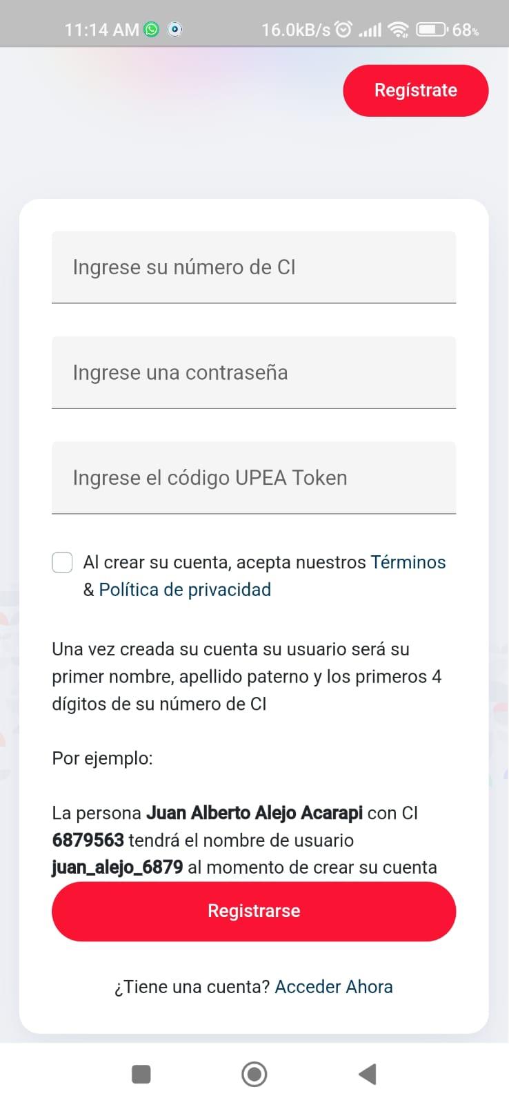Focus the contraseña input field
The height and width of the screenshot is (1105, 509).
click(254, 373)
